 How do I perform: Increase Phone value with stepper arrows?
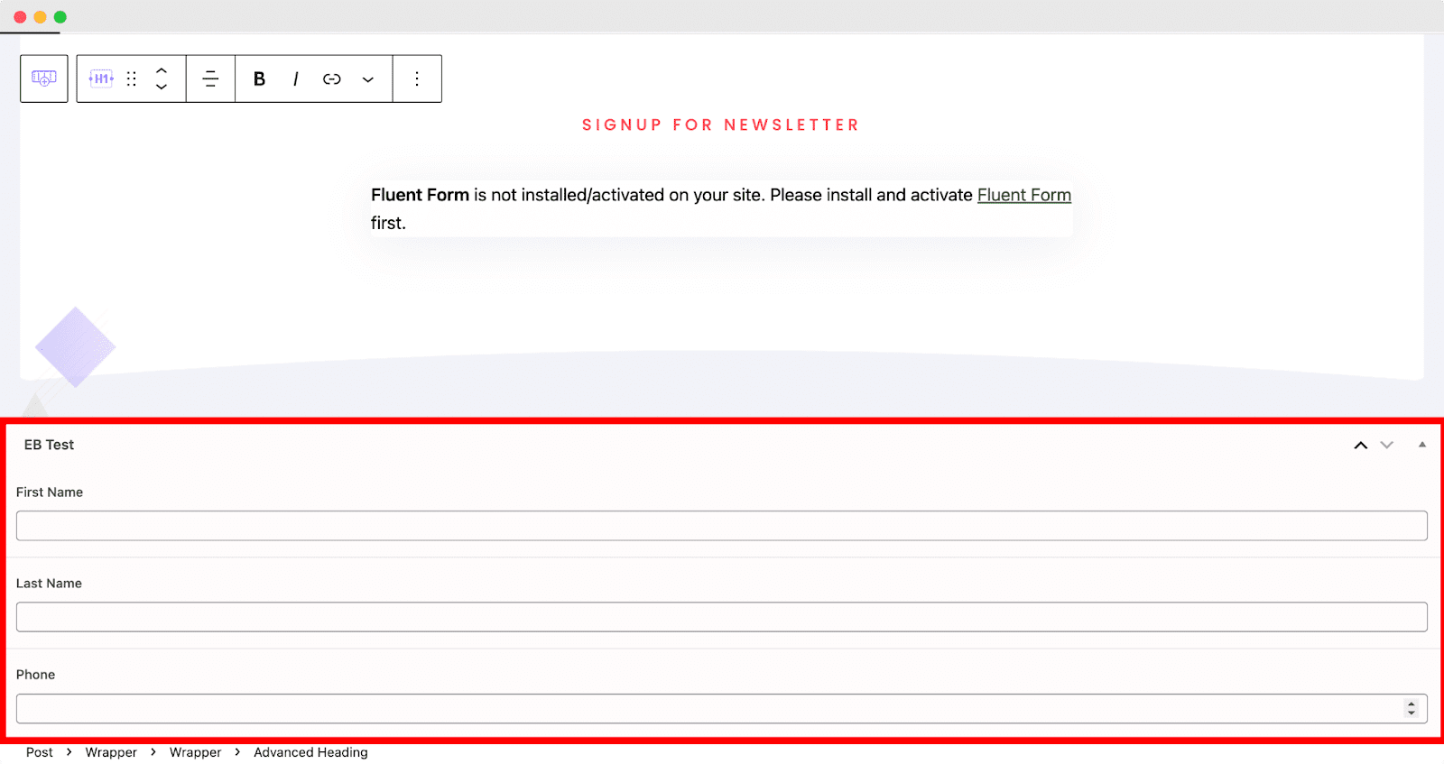1412,704
